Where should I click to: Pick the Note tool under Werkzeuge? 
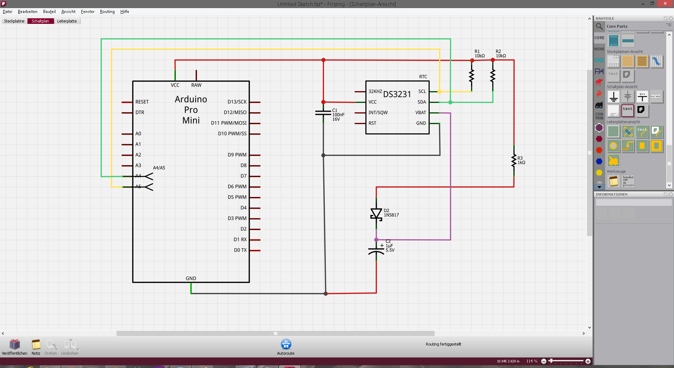pos(614,181)
